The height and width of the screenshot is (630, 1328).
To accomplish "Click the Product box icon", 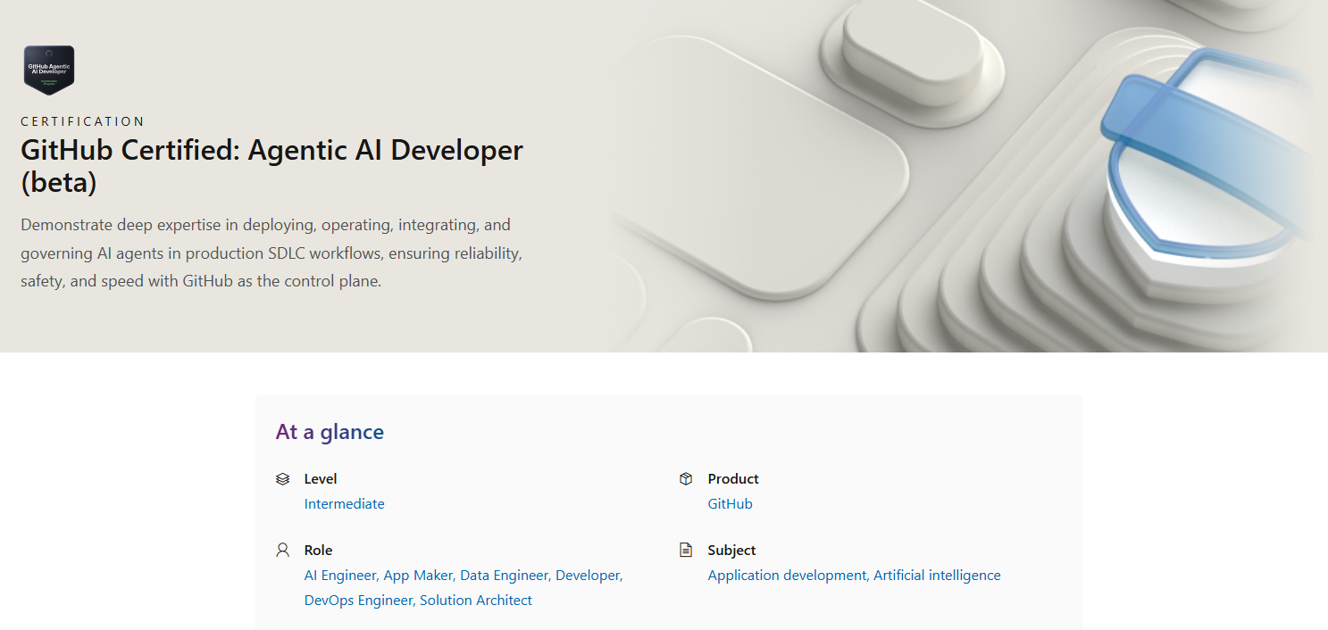I will pyautogui.click(x=686, y=479).
